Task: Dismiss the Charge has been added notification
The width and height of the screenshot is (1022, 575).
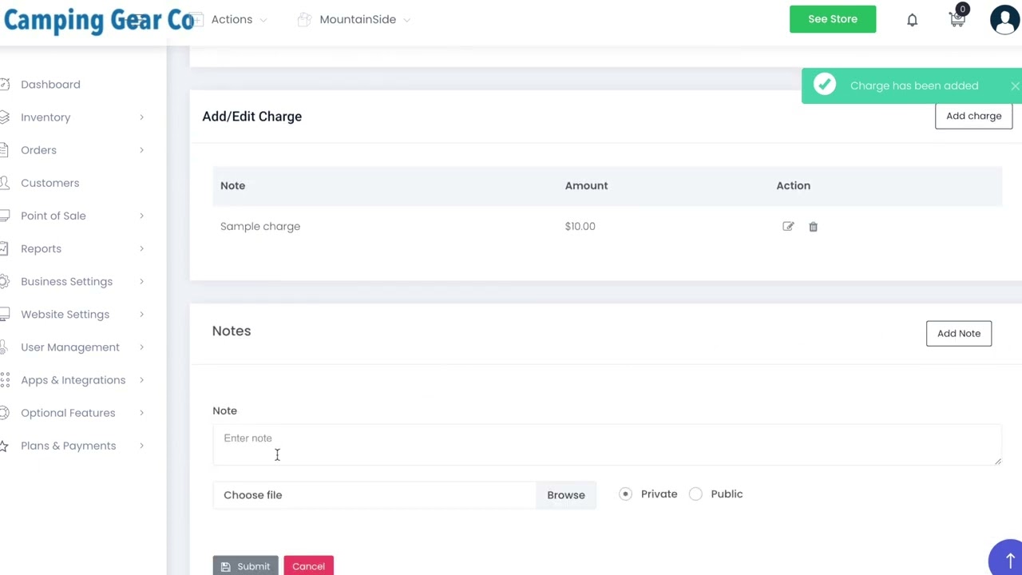Action: [1014, 86]
